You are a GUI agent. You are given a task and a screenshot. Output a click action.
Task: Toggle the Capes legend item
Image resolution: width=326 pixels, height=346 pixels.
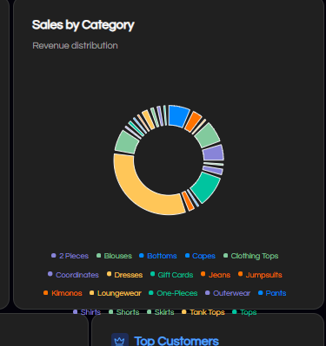point(200,256)
